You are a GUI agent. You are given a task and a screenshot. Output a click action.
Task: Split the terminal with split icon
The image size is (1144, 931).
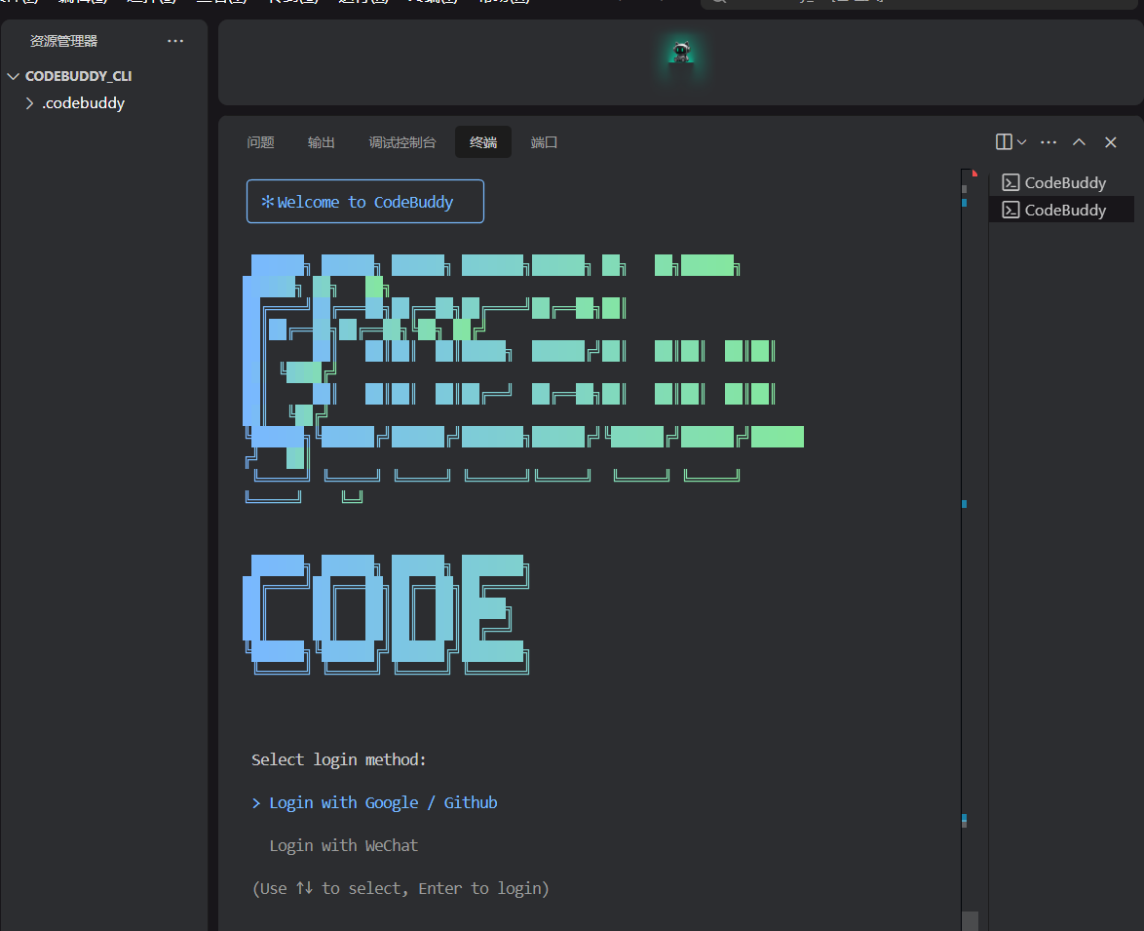[x=1004, y=142]
